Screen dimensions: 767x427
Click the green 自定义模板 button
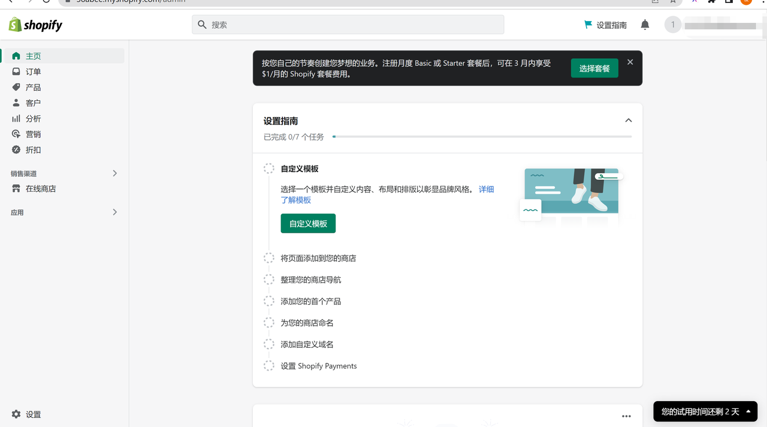pyautogui.click(x=308, y=223)
